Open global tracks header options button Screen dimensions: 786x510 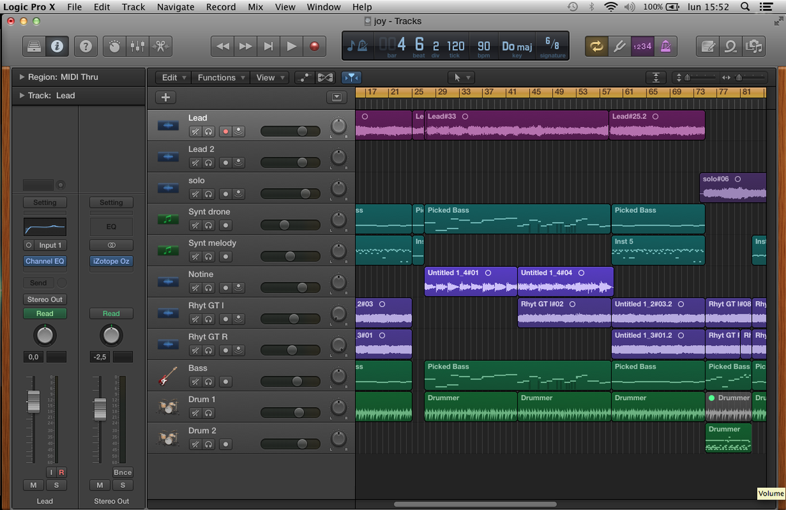[337, 98]
